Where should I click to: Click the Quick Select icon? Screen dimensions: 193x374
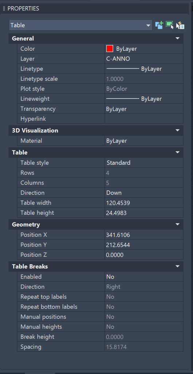(x=180, y=25)
